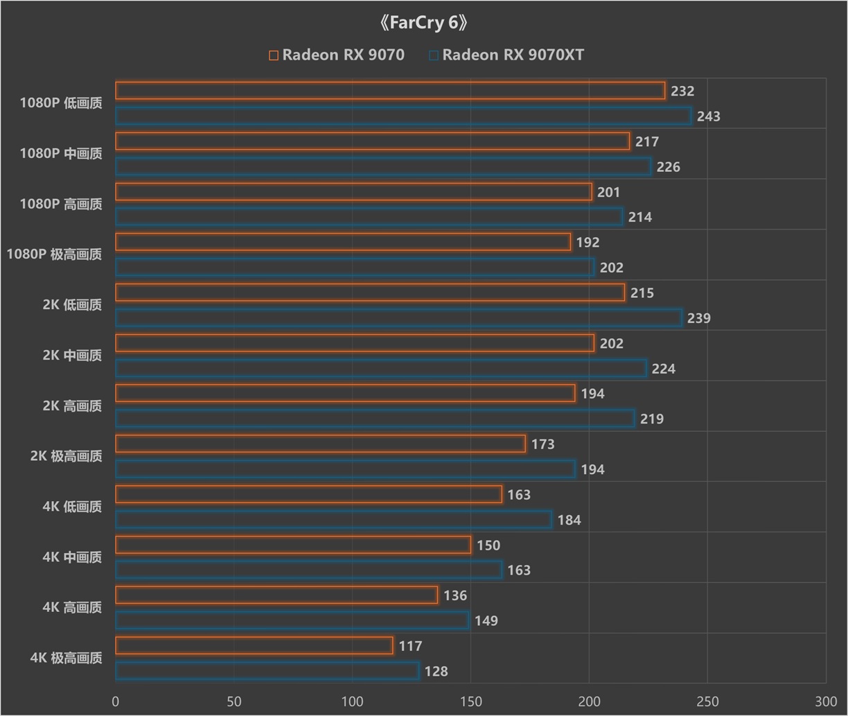Click the 192 data label

coord(588,243)
